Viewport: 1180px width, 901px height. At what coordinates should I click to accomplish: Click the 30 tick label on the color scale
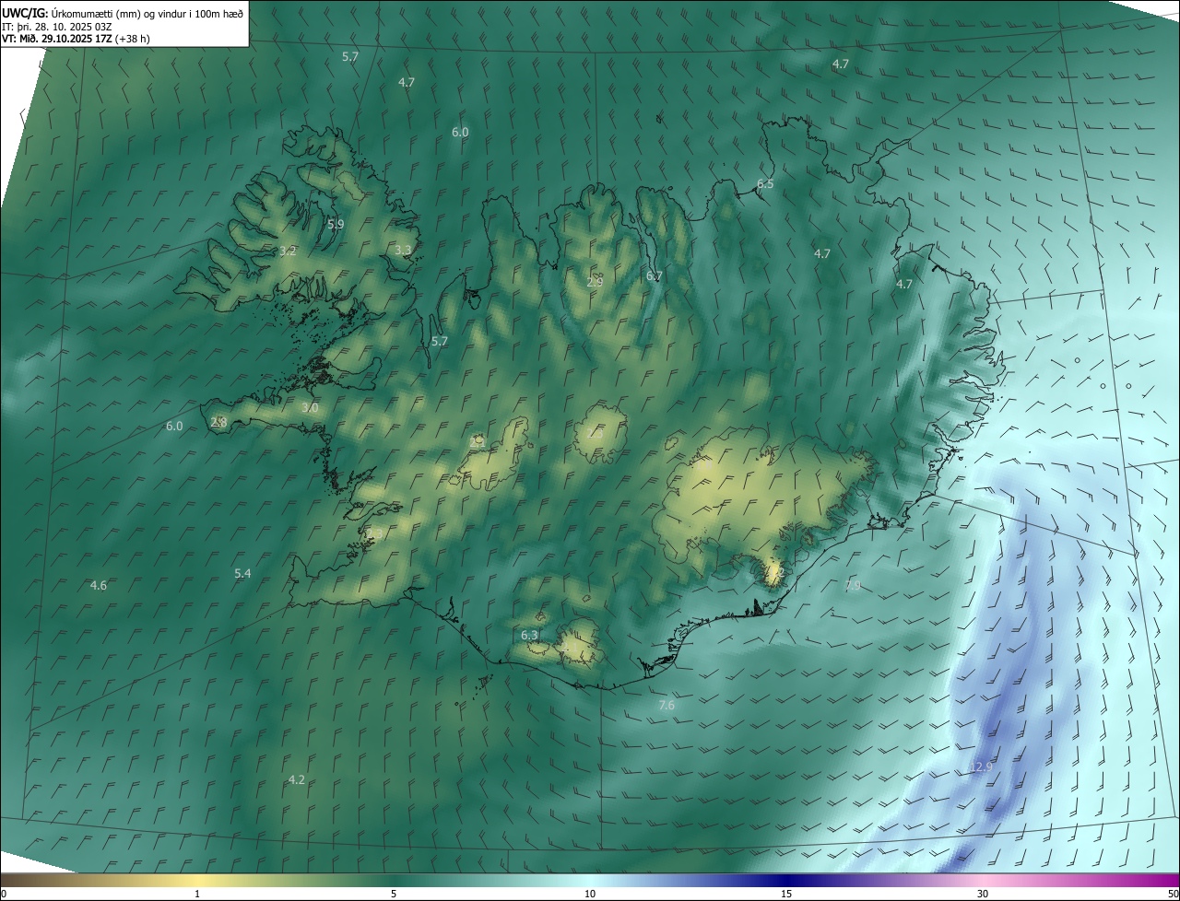click(x=983, y=894)
